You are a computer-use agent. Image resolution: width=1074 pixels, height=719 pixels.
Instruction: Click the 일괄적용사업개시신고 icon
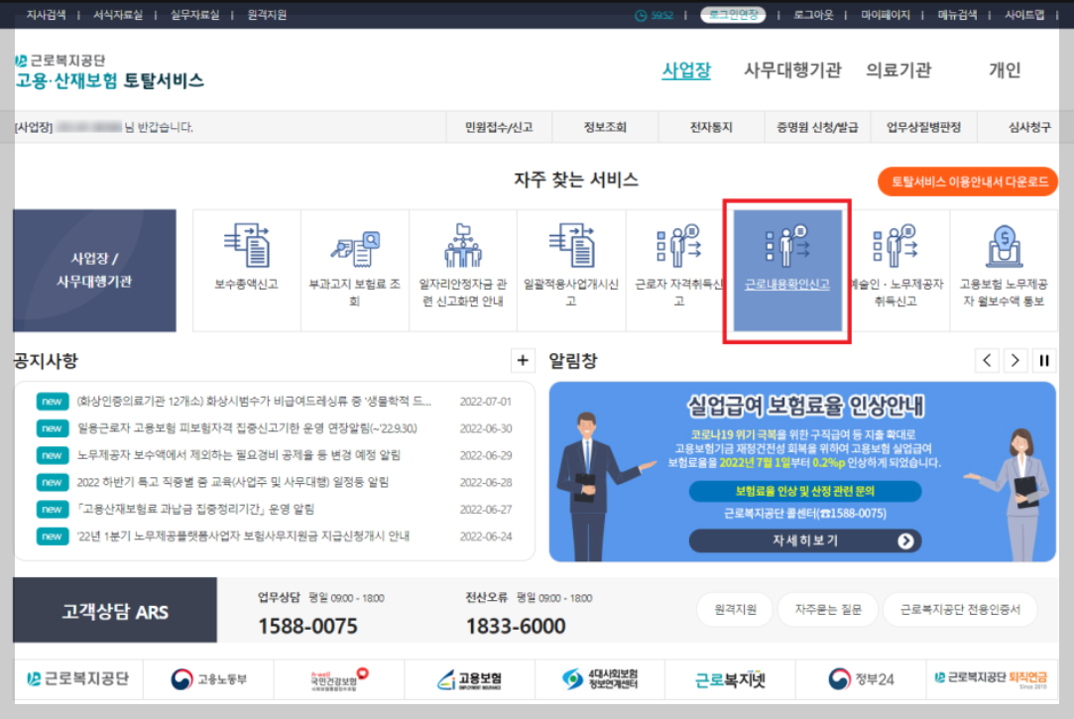[x=570, y=270]
